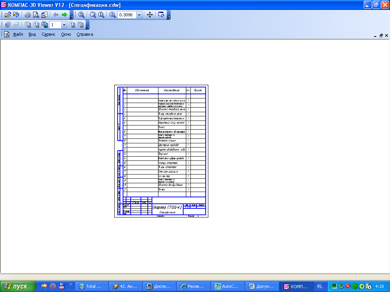Screen dimensions: 390x292
Task: Open the Сервис menu
Action: [48, 34]
